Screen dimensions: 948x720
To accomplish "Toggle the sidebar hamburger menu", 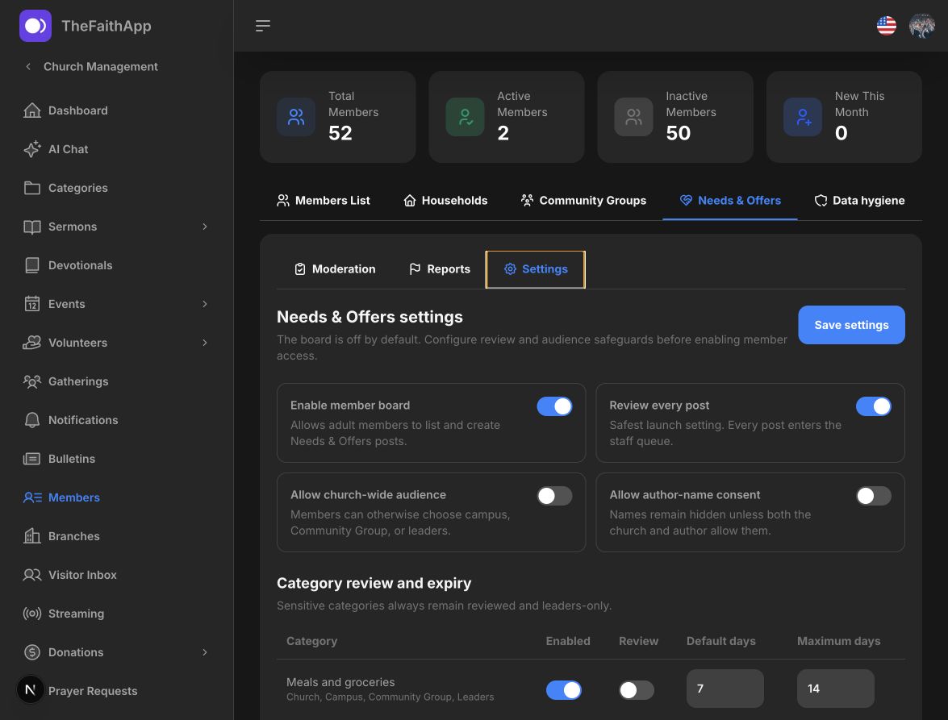I will click(262, 25).
